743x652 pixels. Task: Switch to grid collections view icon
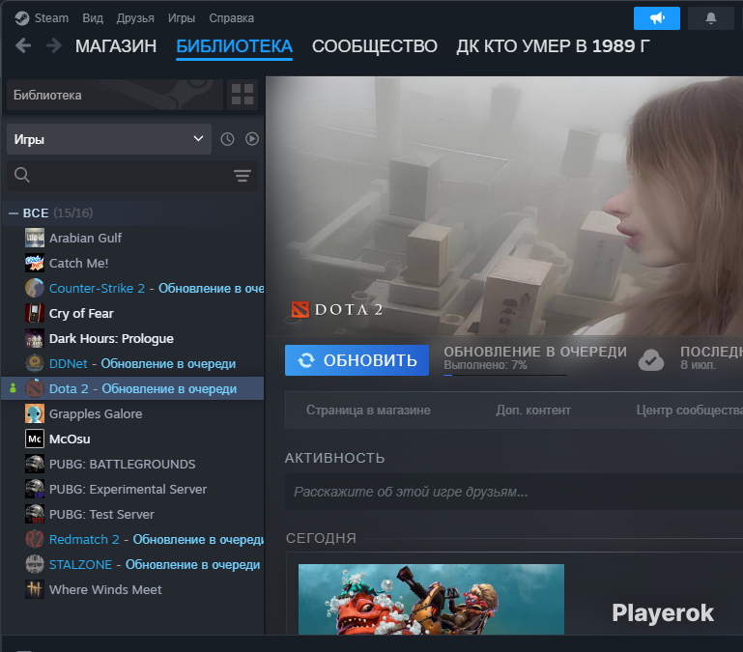[243, 95]
